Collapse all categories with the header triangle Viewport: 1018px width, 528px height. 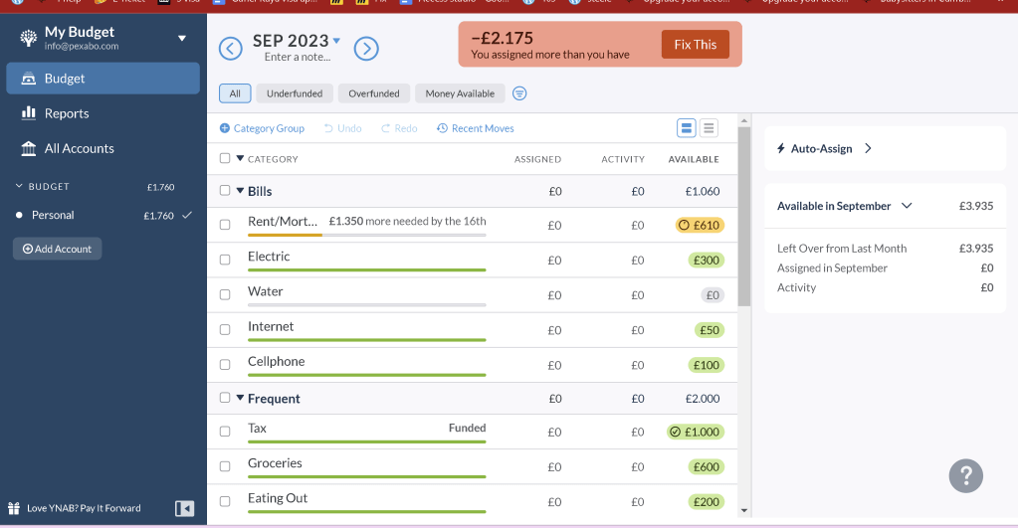(240, 158)
